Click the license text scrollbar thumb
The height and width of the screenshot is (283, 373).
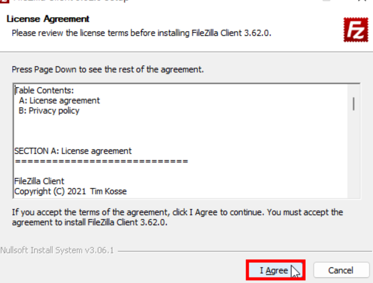(x=354, y=103)
